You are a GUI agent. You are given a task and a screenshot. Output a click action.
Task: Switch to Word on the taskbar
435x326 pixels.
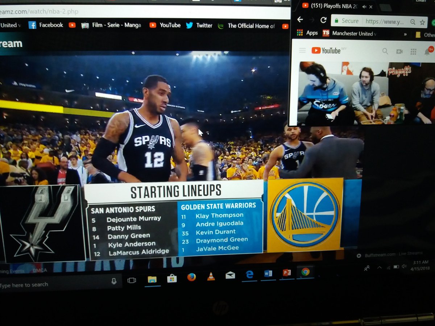tap(268, 273)
